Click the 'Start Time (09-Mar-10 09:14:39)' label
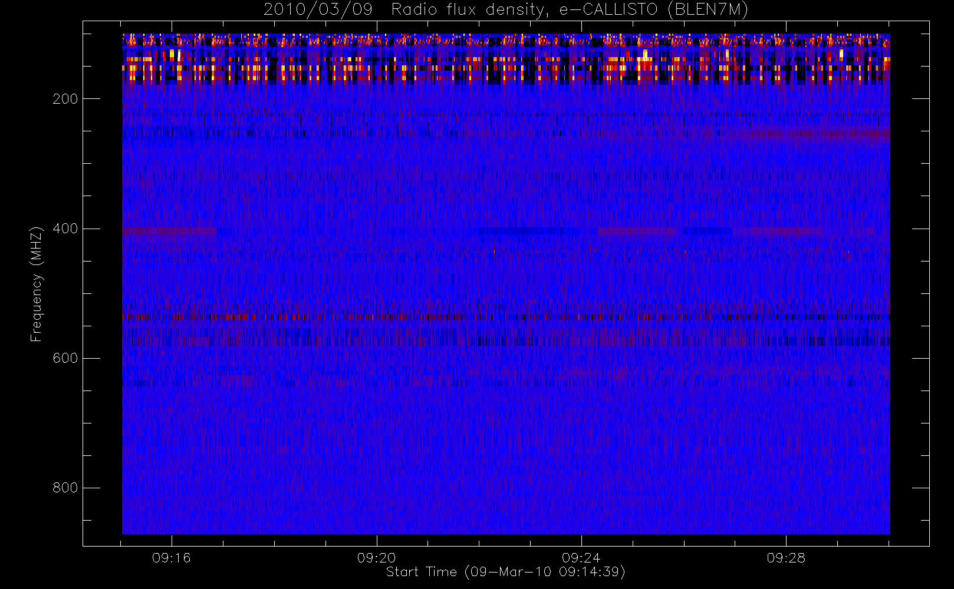This screenshot has width=954, height=589. click(x=505, y=572)
